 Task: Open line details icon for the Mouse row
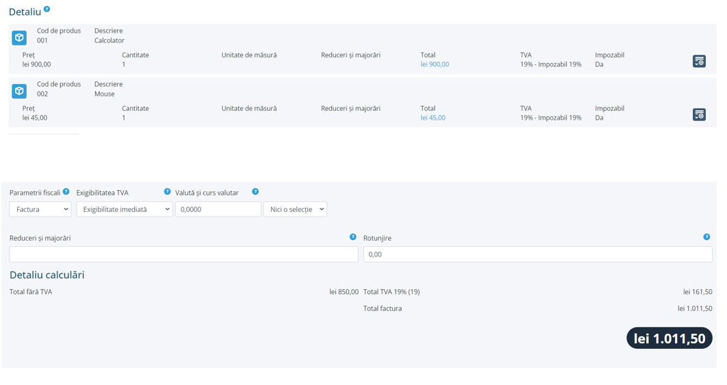pyautogui.click(x=698, y=115)
